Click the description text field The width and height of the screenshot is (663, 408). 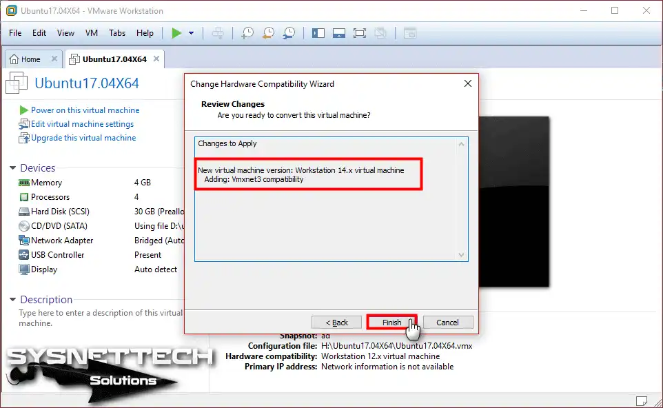101,318
